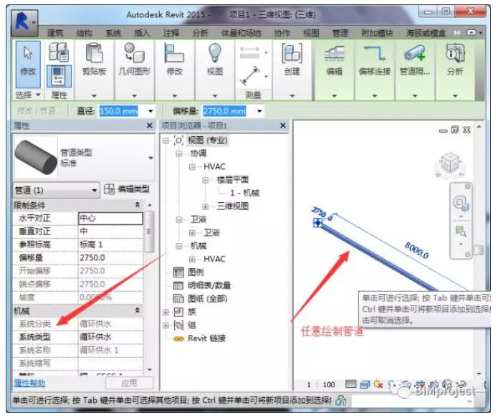Click the pipe end connector grip
The height and width of the screenshot is (418, 498).
coord(317,223)
